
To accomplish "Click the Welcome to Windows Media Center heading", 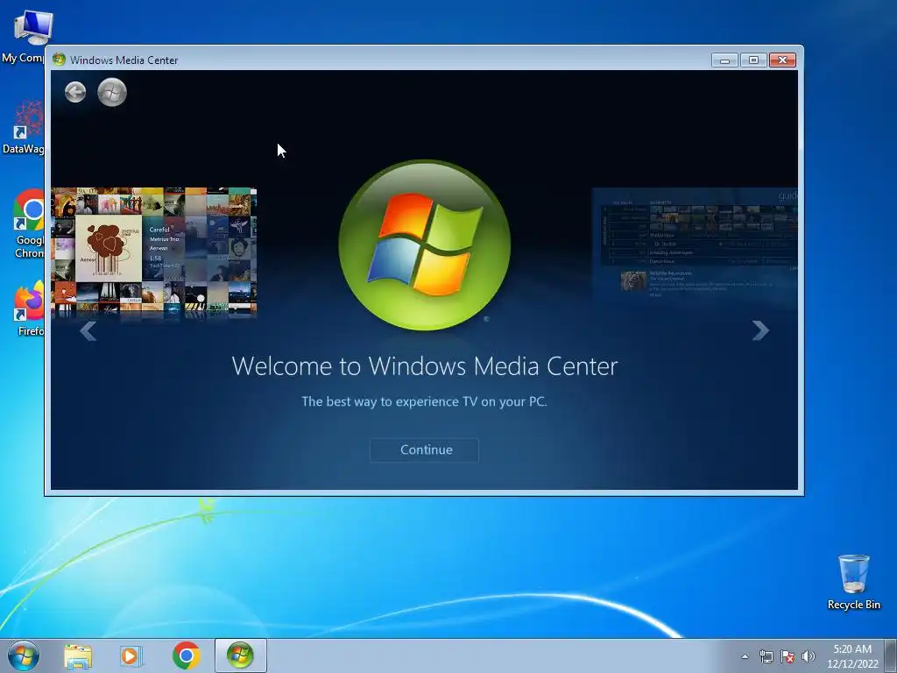I will [x=425, y=366].
